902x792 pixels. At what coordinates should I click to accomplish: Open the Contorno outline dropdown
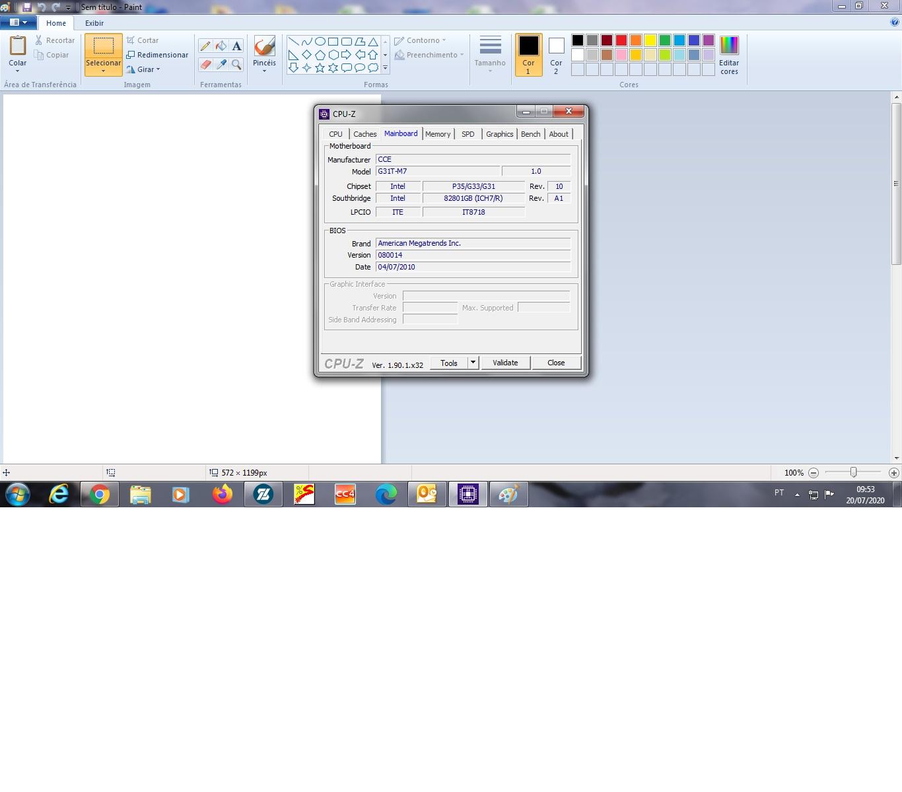pos(421,40)
